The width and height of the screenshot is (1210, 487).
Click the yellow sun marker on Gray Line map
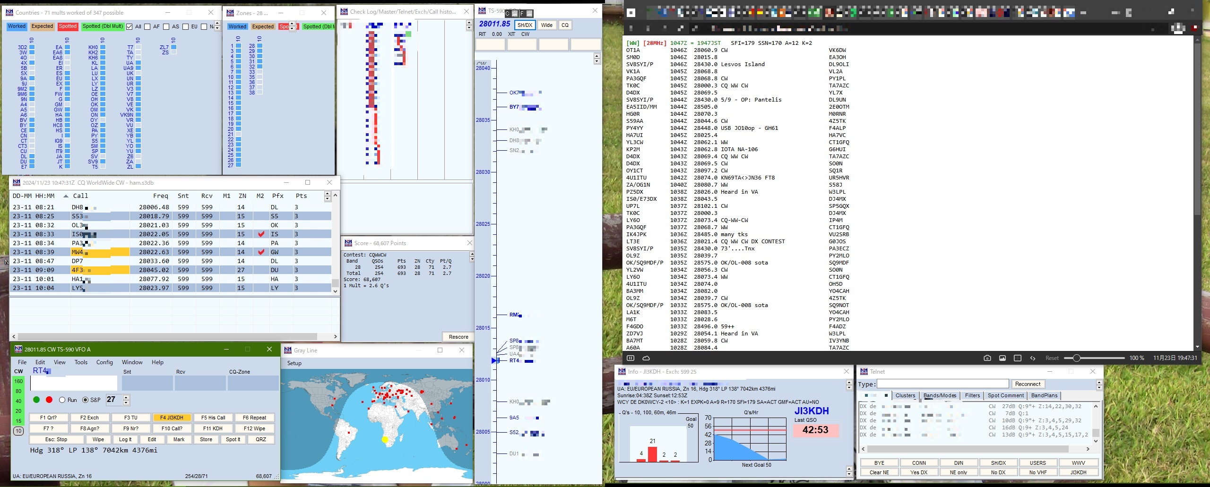pyautogui.click(x=385, y=439)
